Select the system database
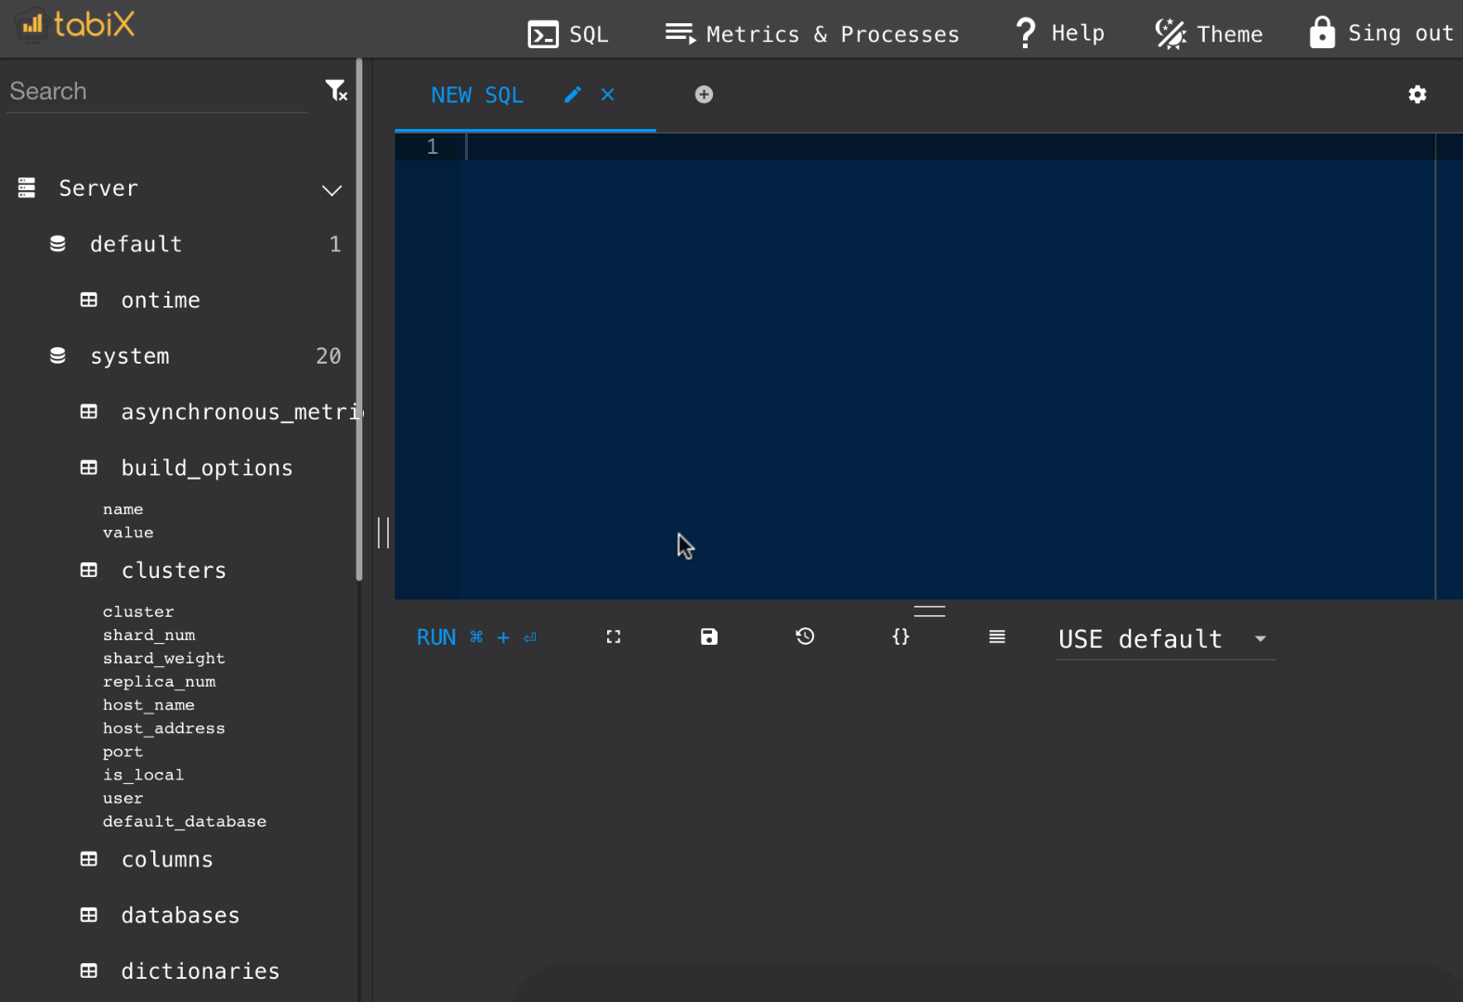The width and height of the screenshot is (1463, 1002). (130, 356)
